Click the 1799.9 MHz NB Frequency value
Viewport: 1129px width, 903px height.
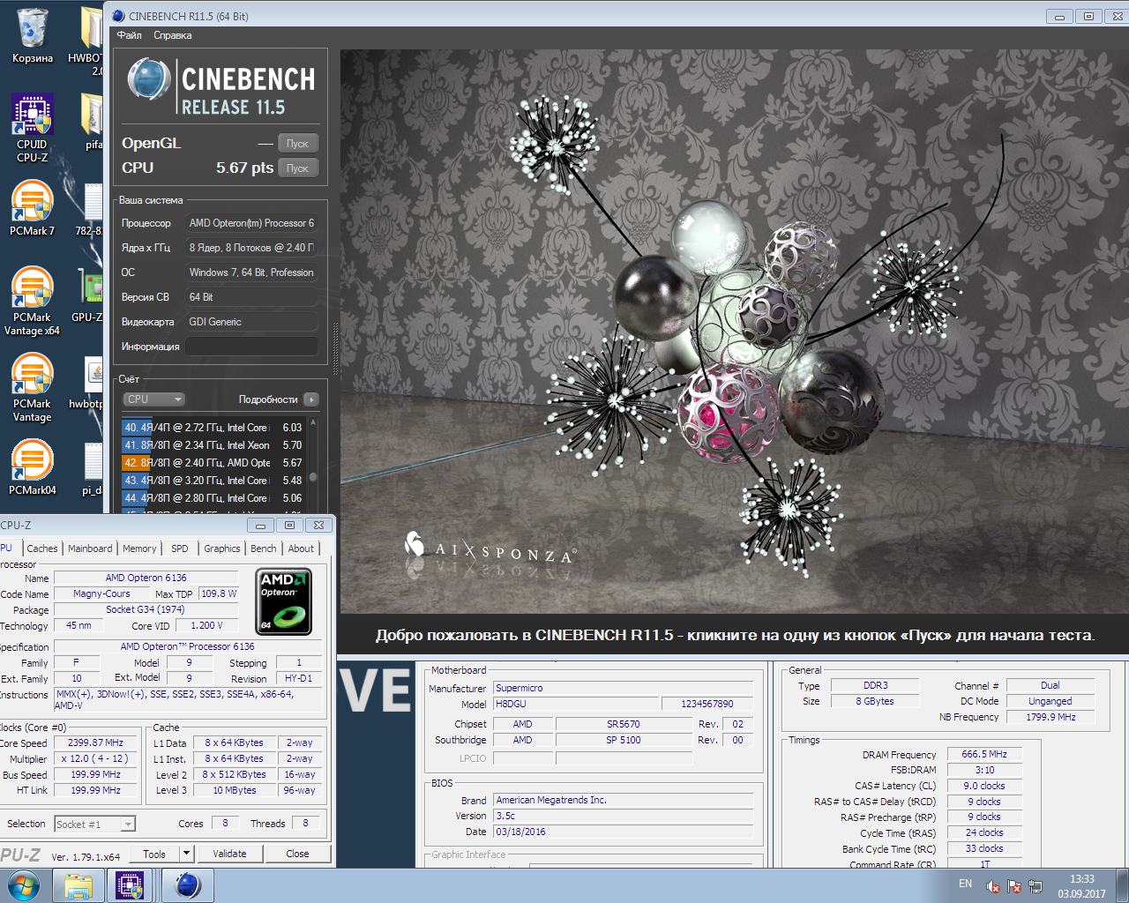point(1050,717)
